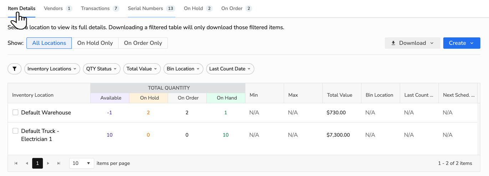Go to first page pager icon

(x=16, y=163)
